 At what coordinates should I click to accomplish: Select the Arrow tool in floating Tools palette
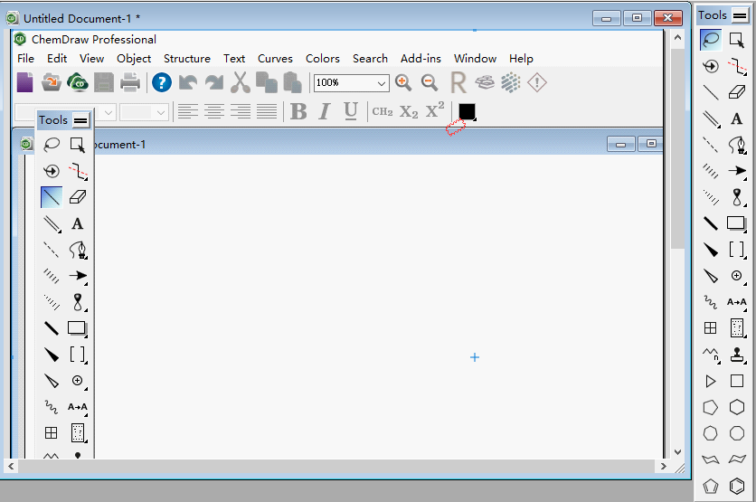[78, 276]
